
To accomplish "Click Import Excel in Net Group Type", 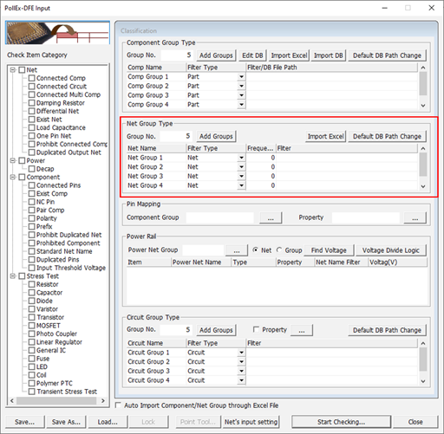I will pyautogui.click(x=326, y=136).
